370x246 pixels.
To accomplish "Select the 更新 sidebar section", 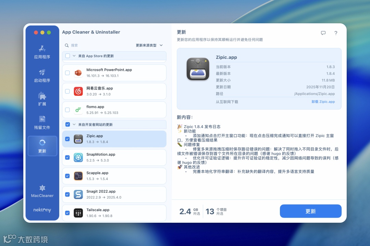I will point(42,146).
